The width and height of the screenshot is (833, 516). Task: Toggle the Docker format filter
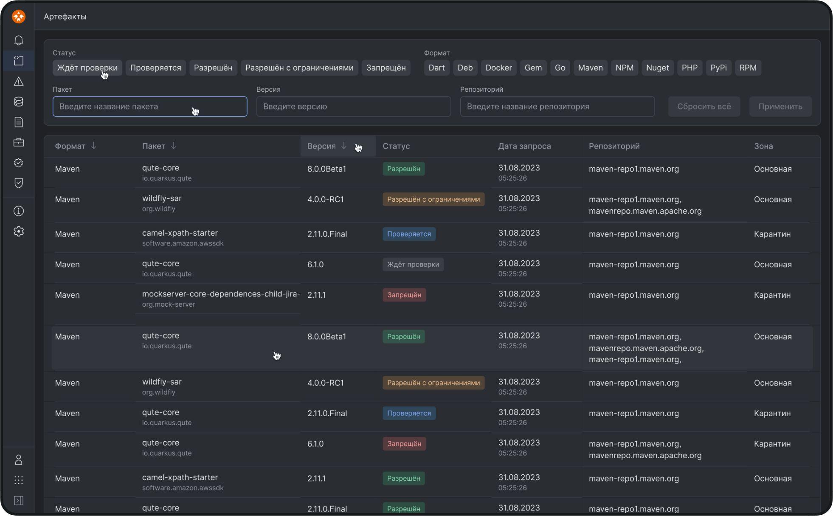pos(498,68)
